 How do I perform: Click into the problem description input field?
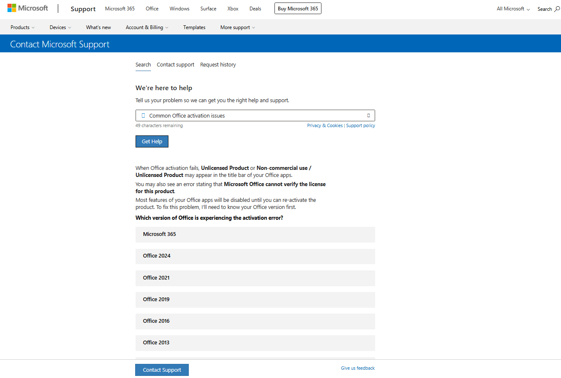pyautogui.click(x=255, y=115)
